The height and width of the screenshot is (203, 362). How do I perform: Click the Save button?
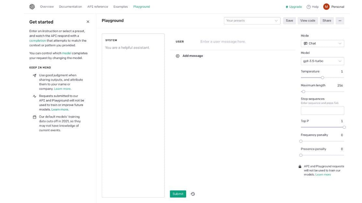[x=289, y=21]
